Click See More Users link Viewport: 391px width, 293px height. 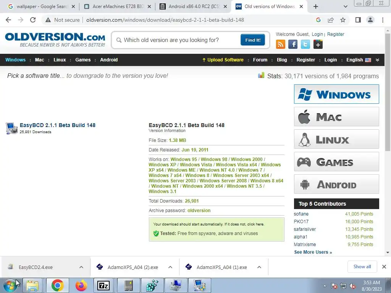(x=313, y=252)
